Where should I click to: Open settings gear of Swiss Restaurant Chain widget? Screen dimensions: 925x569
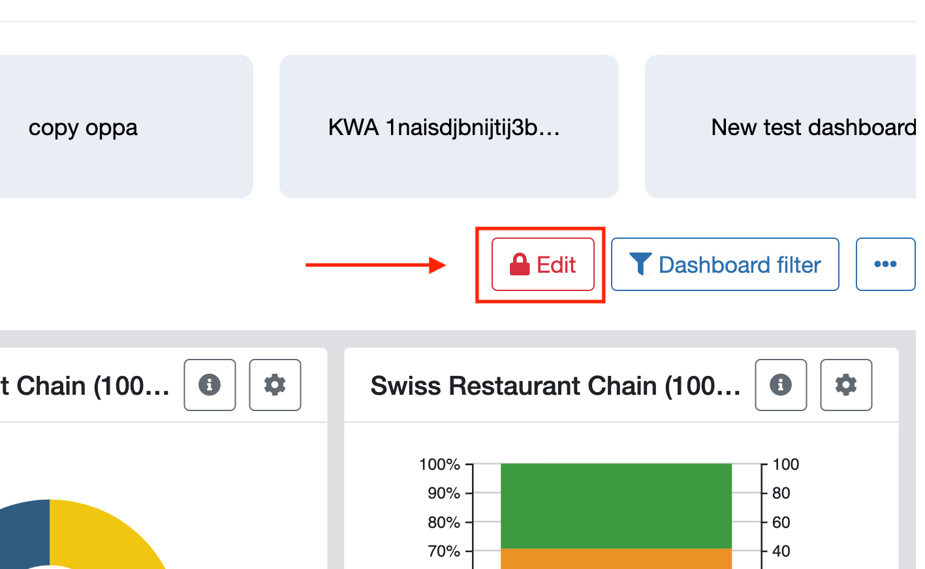tap(846, 385)
